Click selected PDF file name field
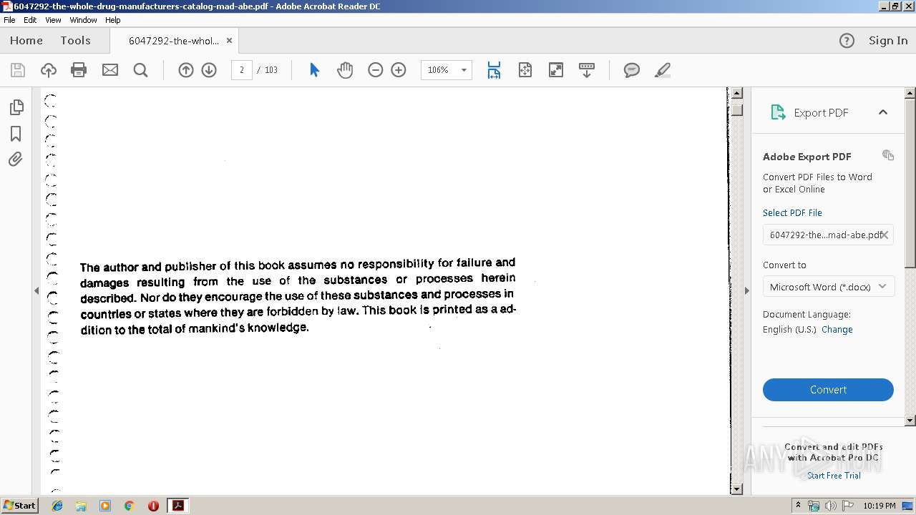The image size is (916, 515). pos(828,235)
